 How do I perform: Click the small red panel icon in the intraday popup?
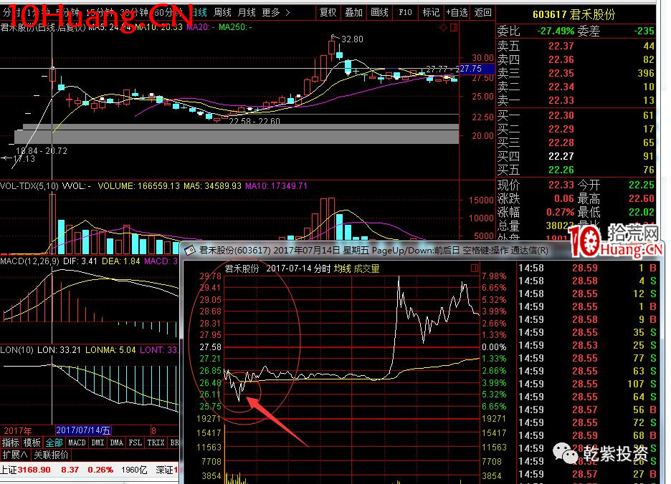tap(474, 268)
